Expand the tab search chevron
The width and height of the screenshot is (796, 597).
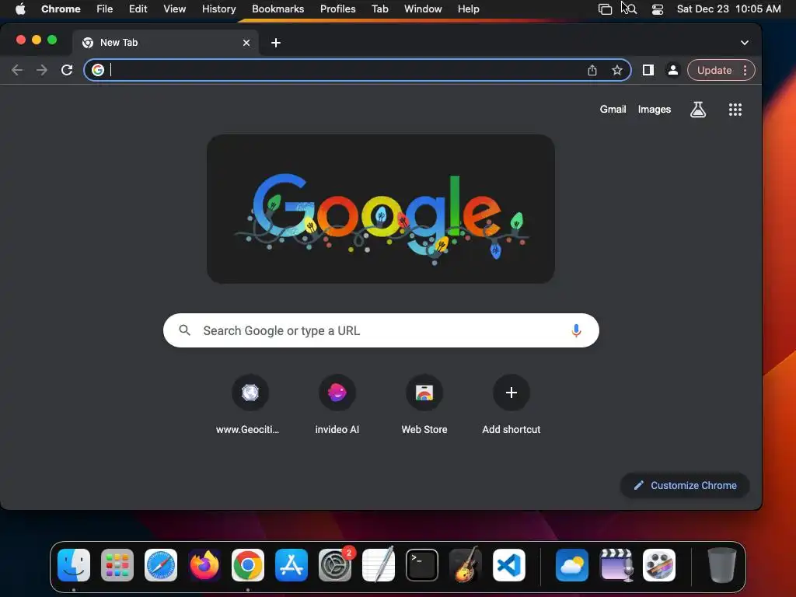(x=744, y=43)
